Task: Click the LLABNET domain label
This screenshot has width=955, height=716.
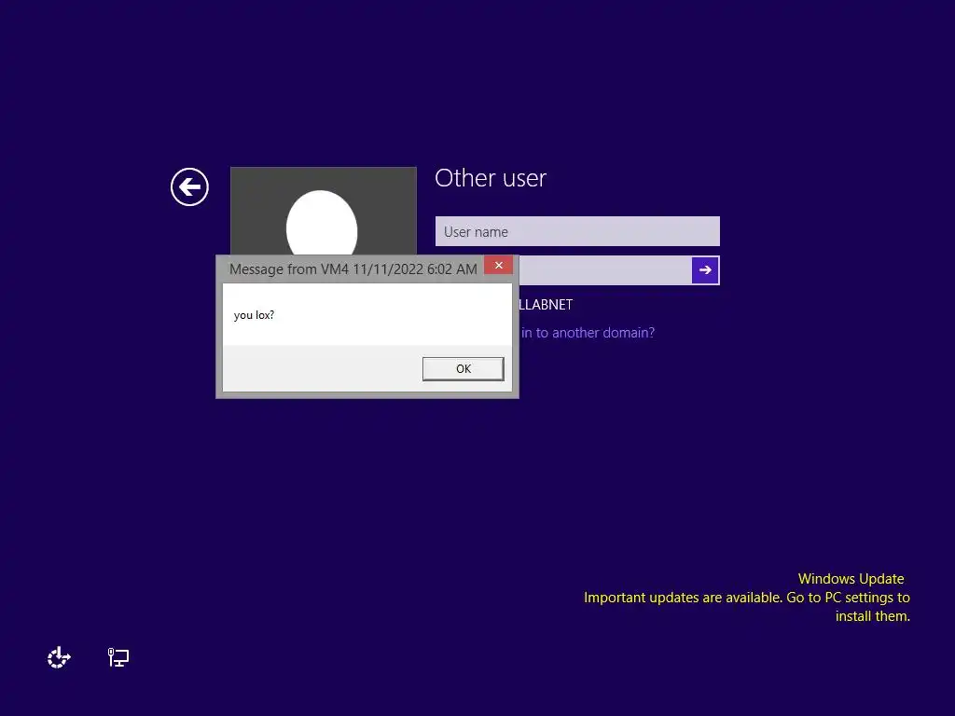Action: pyautogui.click(x=546, y=305)
